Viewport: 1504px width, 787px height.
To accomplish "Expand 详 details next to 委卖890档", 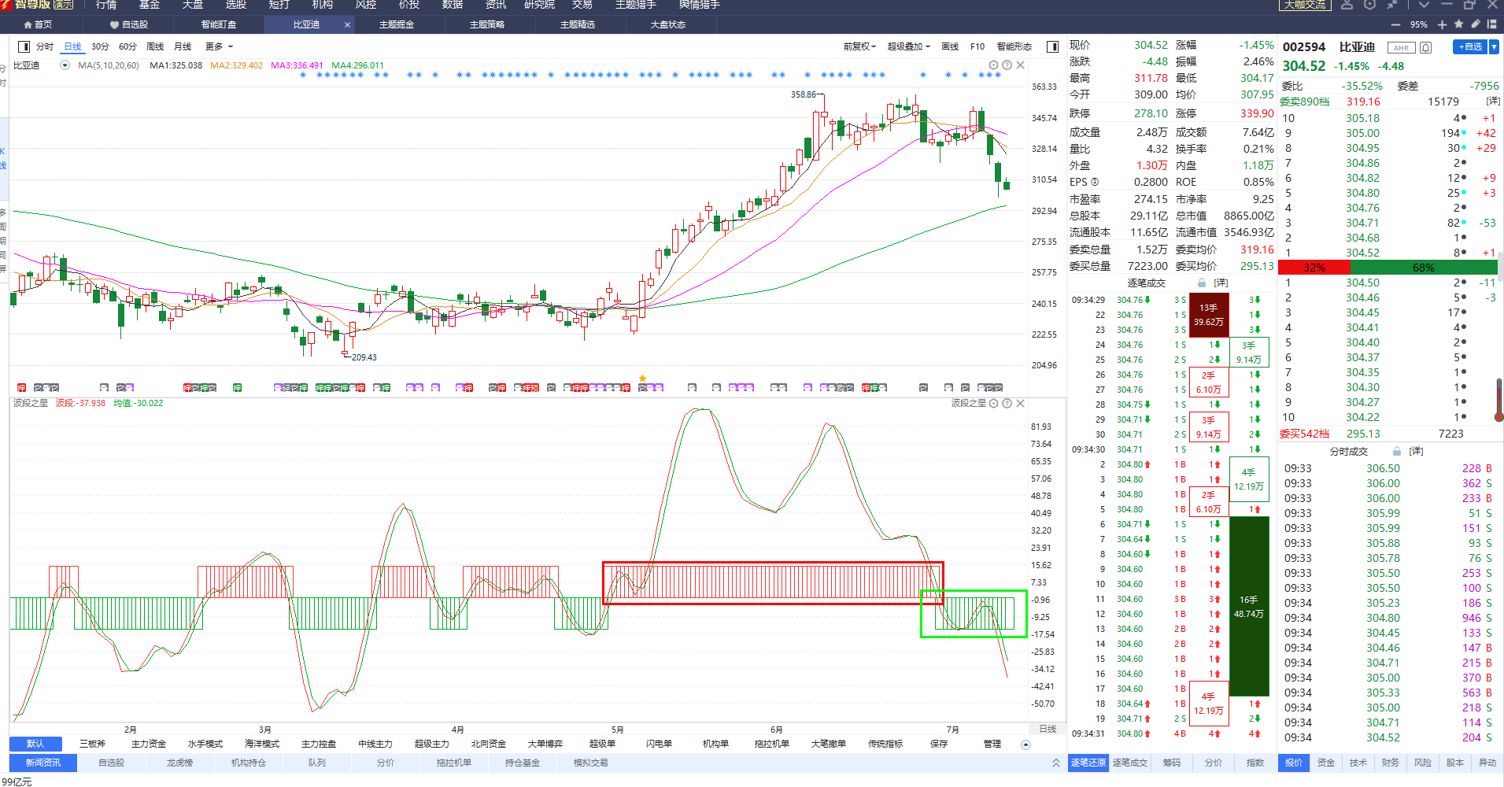I will point(1492,102).
